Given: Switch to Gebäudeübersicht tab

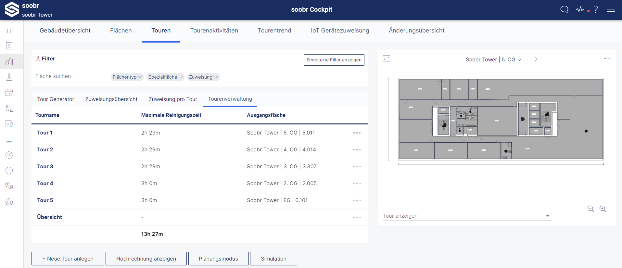Looking at the screenshot, I should 65,31.
